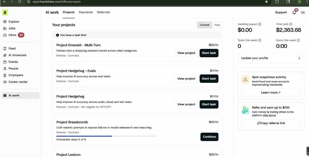The width and height of the screenshot is (309, 158).
Task: Click Tasks this week info icon
Action: click(260, 40)
